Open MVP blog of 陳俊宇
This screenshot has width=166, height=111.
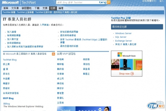pos(60,88)
